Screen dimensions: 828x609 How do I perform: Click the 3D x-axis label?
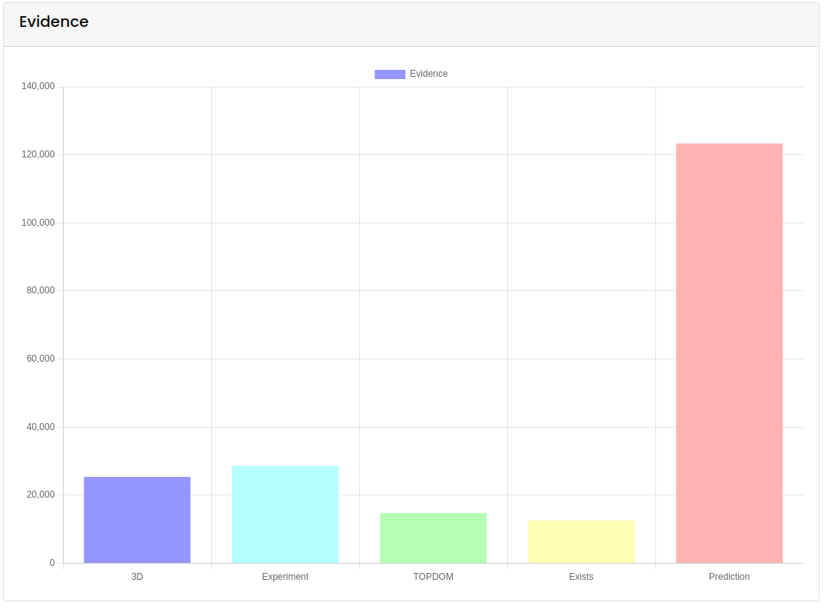(137, 577)
